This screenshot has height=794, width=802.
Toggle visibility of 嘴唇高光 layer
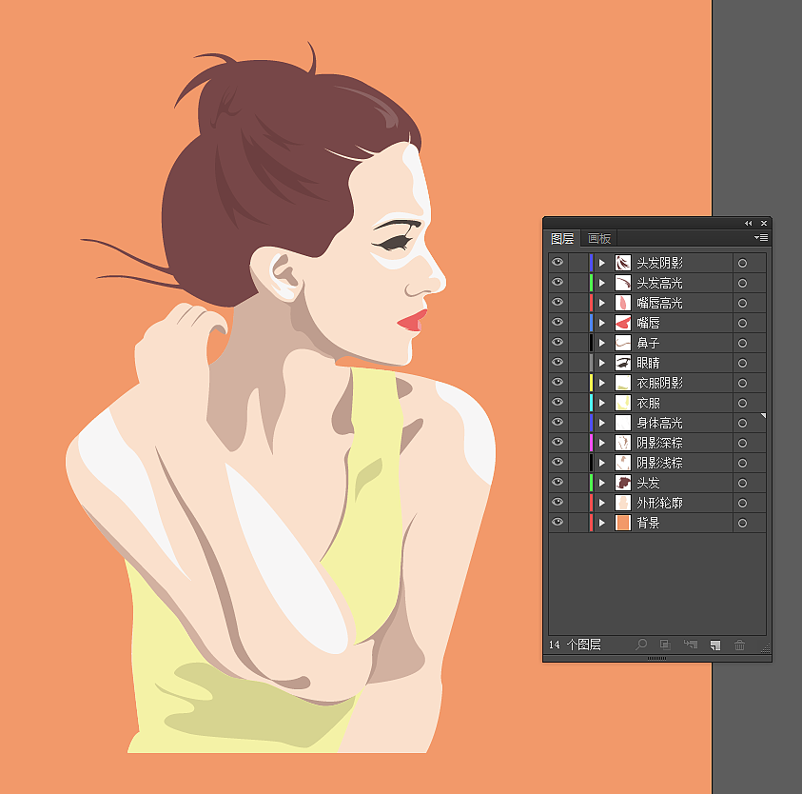pyautogui.click(x=557, y=302)
